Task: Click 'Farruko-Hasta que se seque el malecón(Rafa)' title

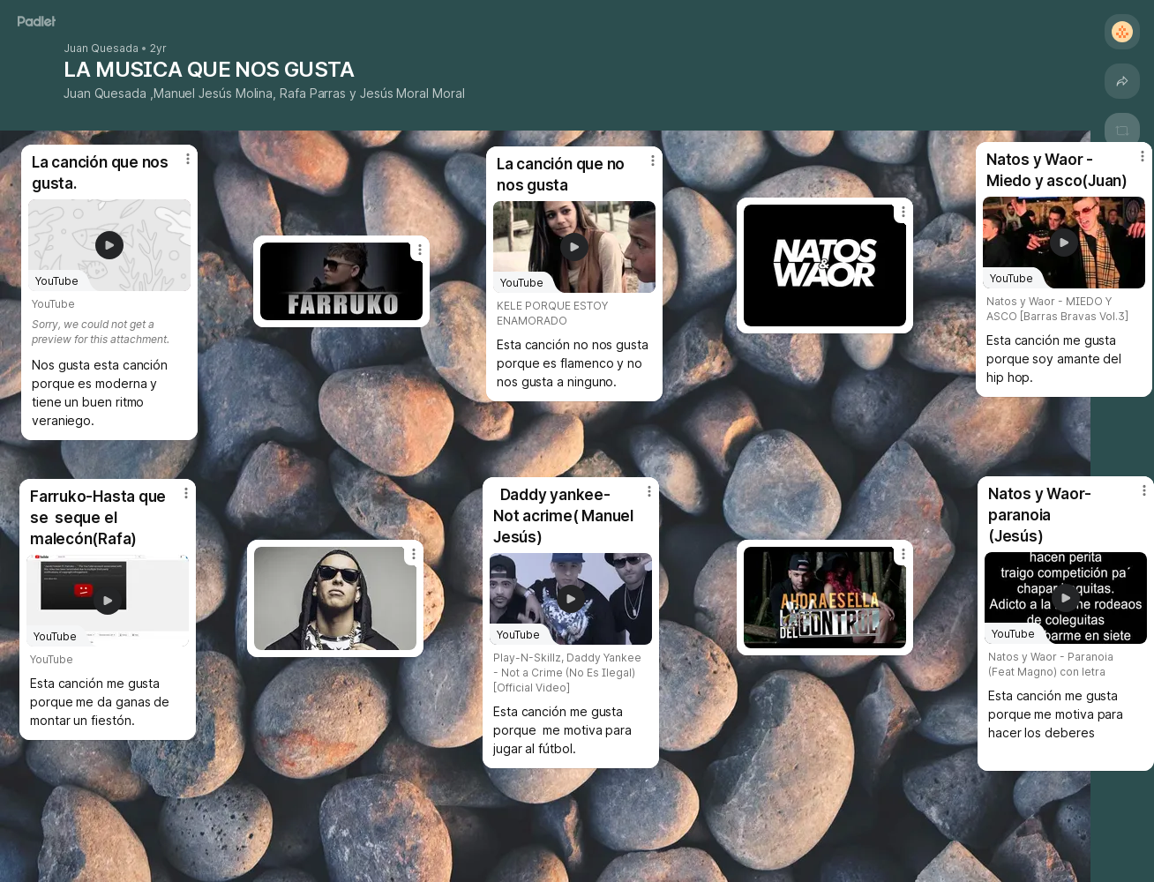Action: click(98, 518)
